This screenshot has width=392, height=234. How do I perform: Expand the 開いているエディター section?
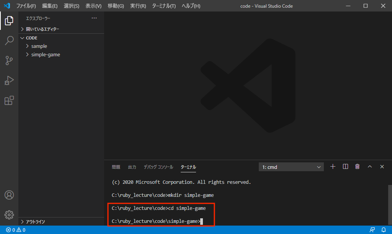pyautogui.click(x=42, y=29)
